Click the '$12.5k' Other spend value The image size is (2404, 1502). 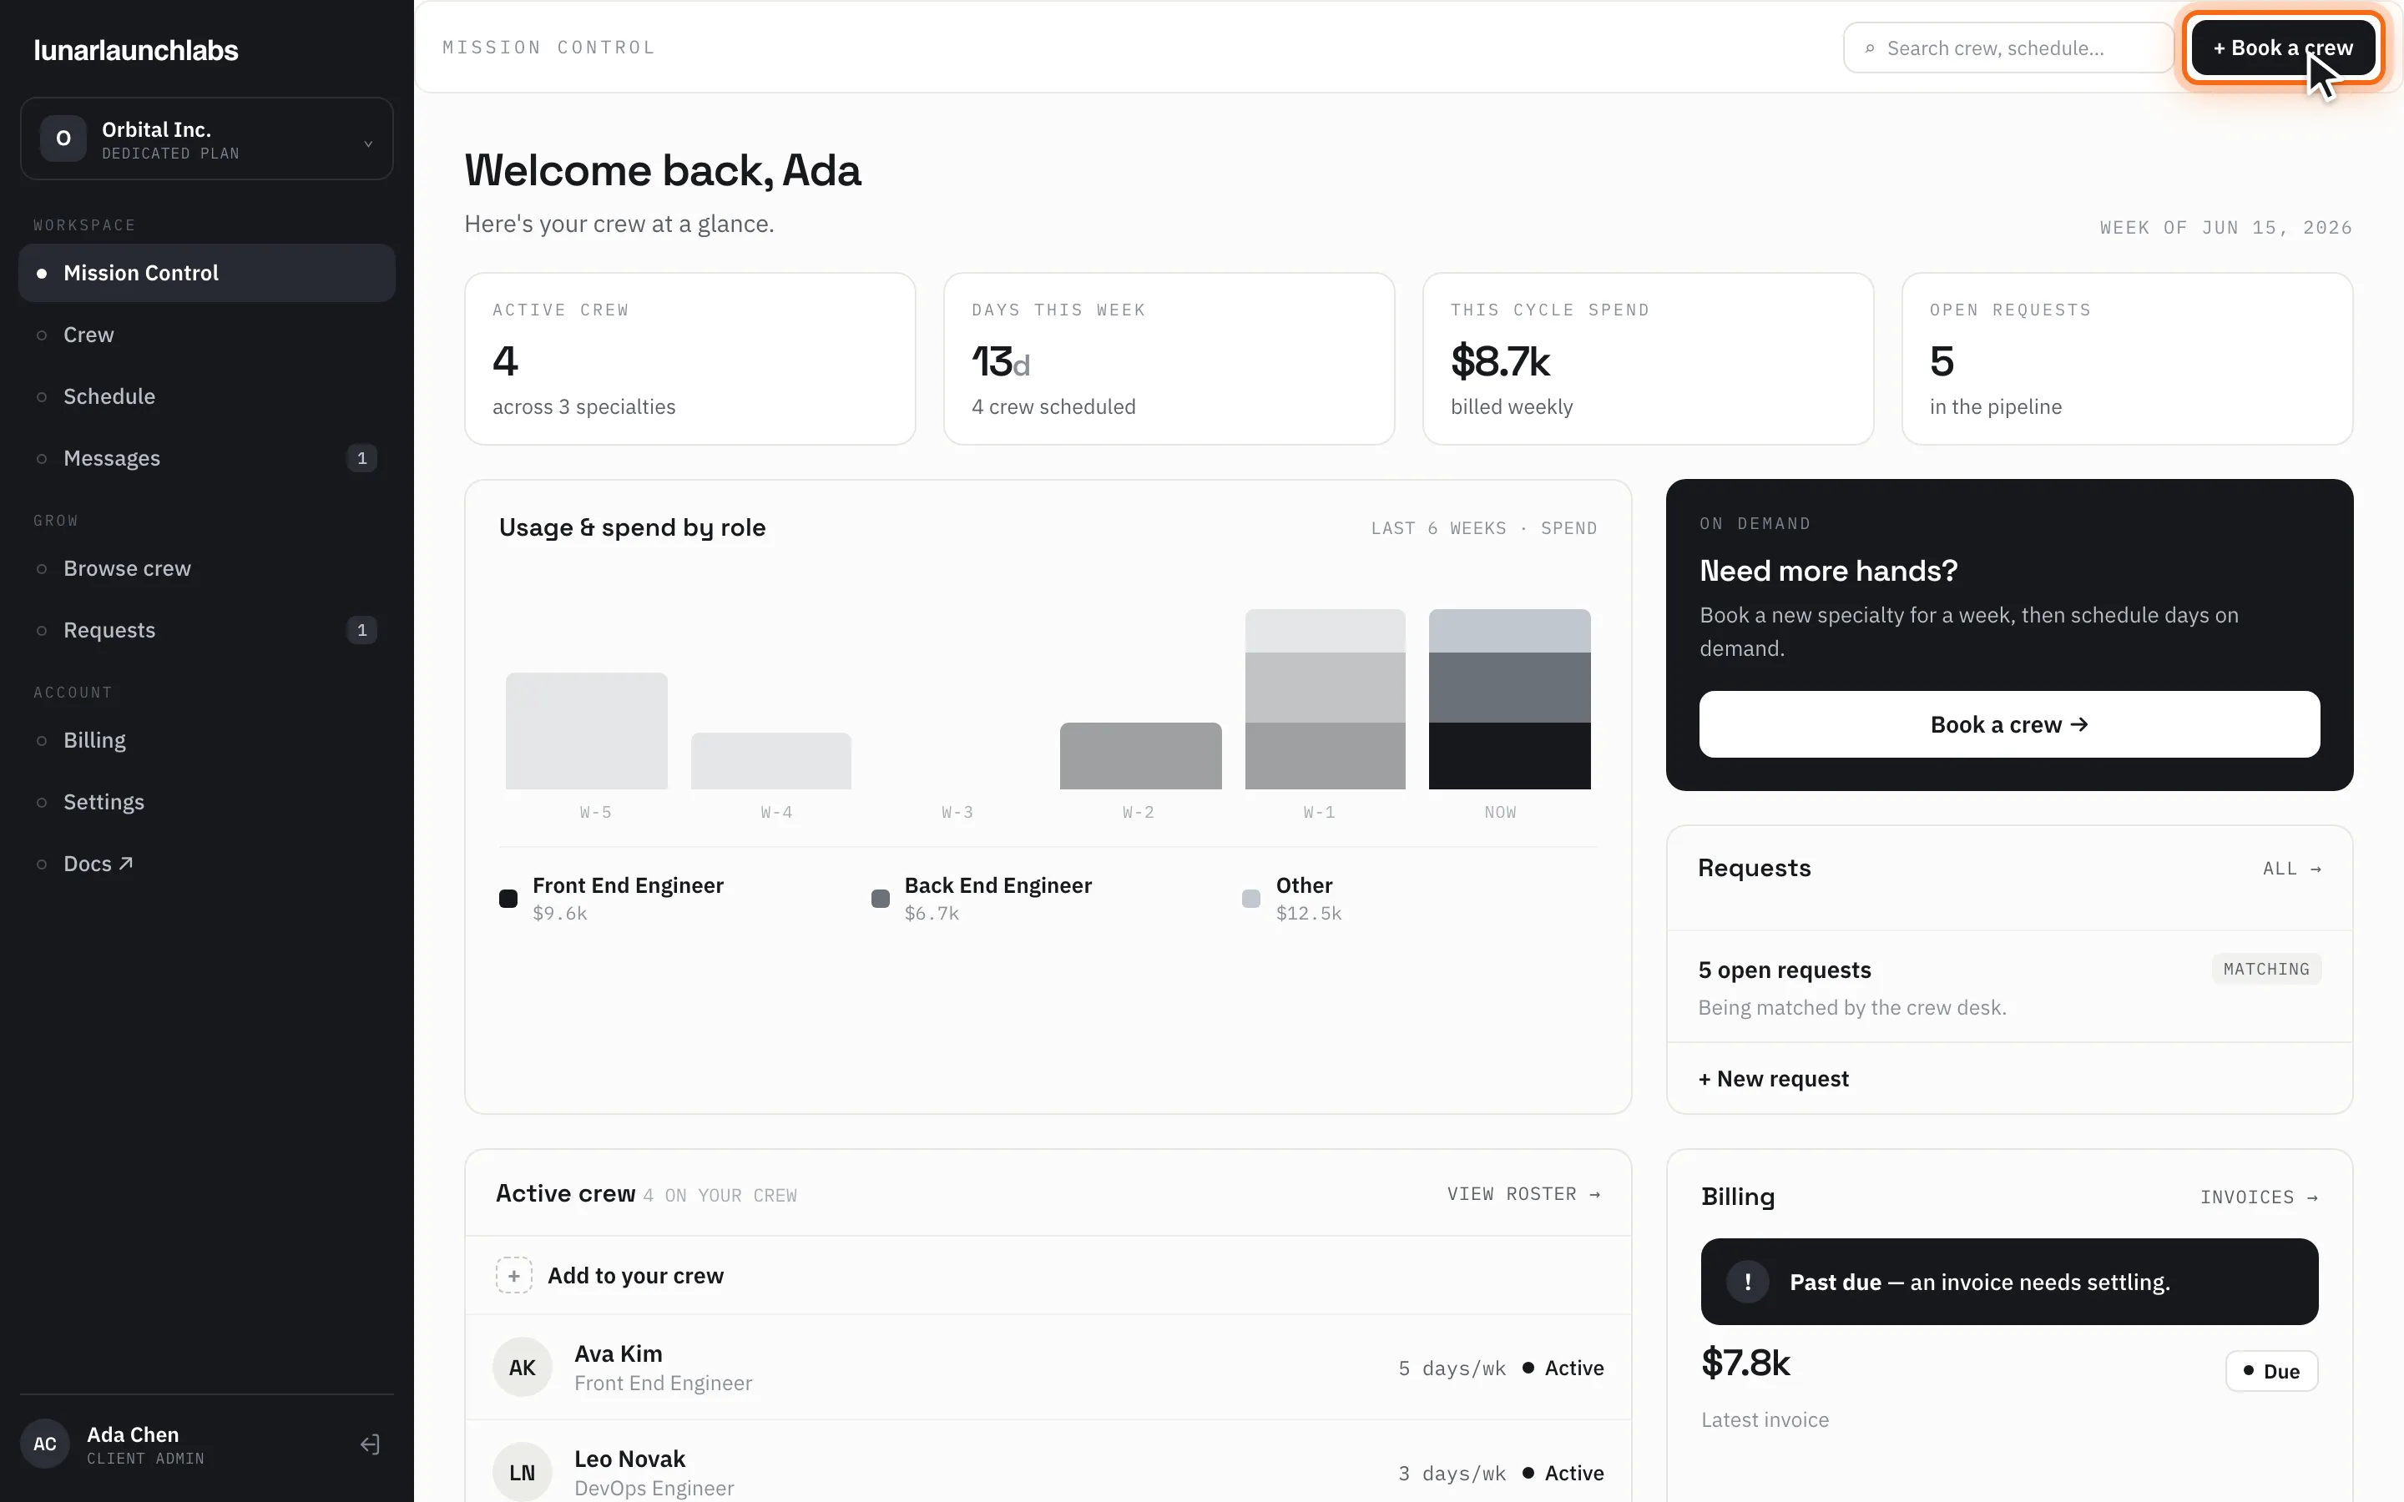click(1308, 913)
